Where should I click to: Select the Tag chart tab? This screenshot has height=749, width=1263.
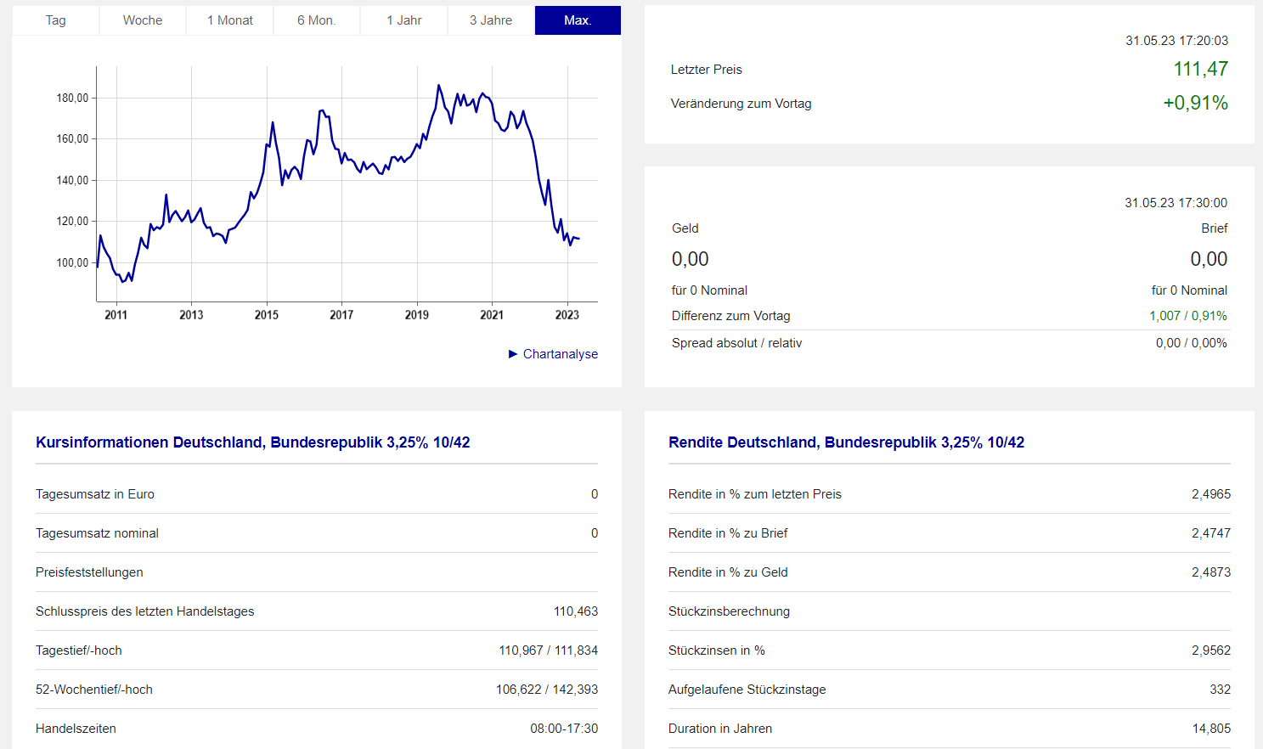(x=56, y=20)
